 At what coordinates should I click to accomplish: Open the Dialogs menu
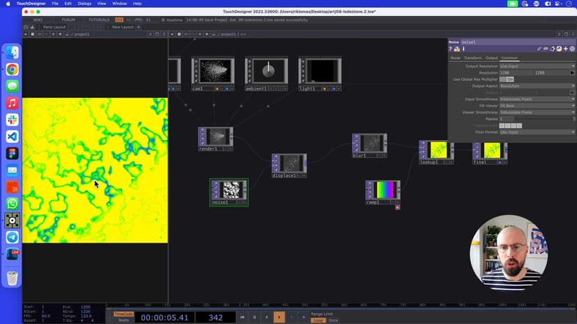point(84,3)
